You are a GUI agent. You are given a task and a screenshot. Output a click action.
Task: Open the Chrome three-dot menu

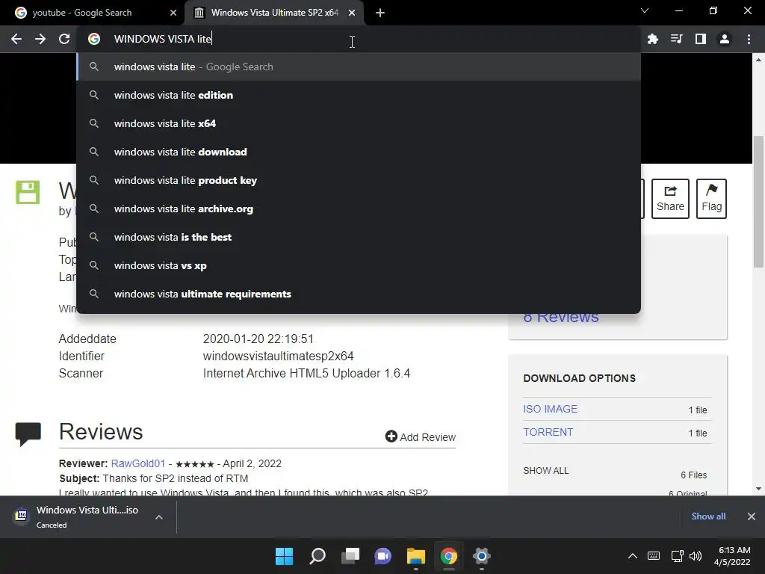pos(749,39)
